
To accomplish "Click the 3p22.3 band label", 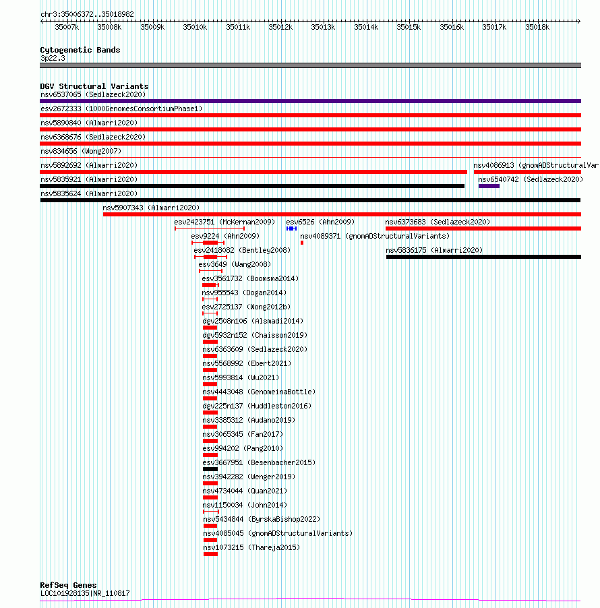I will pos(53,58).
